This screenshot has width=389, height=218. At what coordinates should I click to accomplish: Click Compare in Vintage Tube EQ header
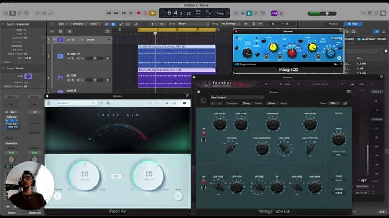coord(232,103)
